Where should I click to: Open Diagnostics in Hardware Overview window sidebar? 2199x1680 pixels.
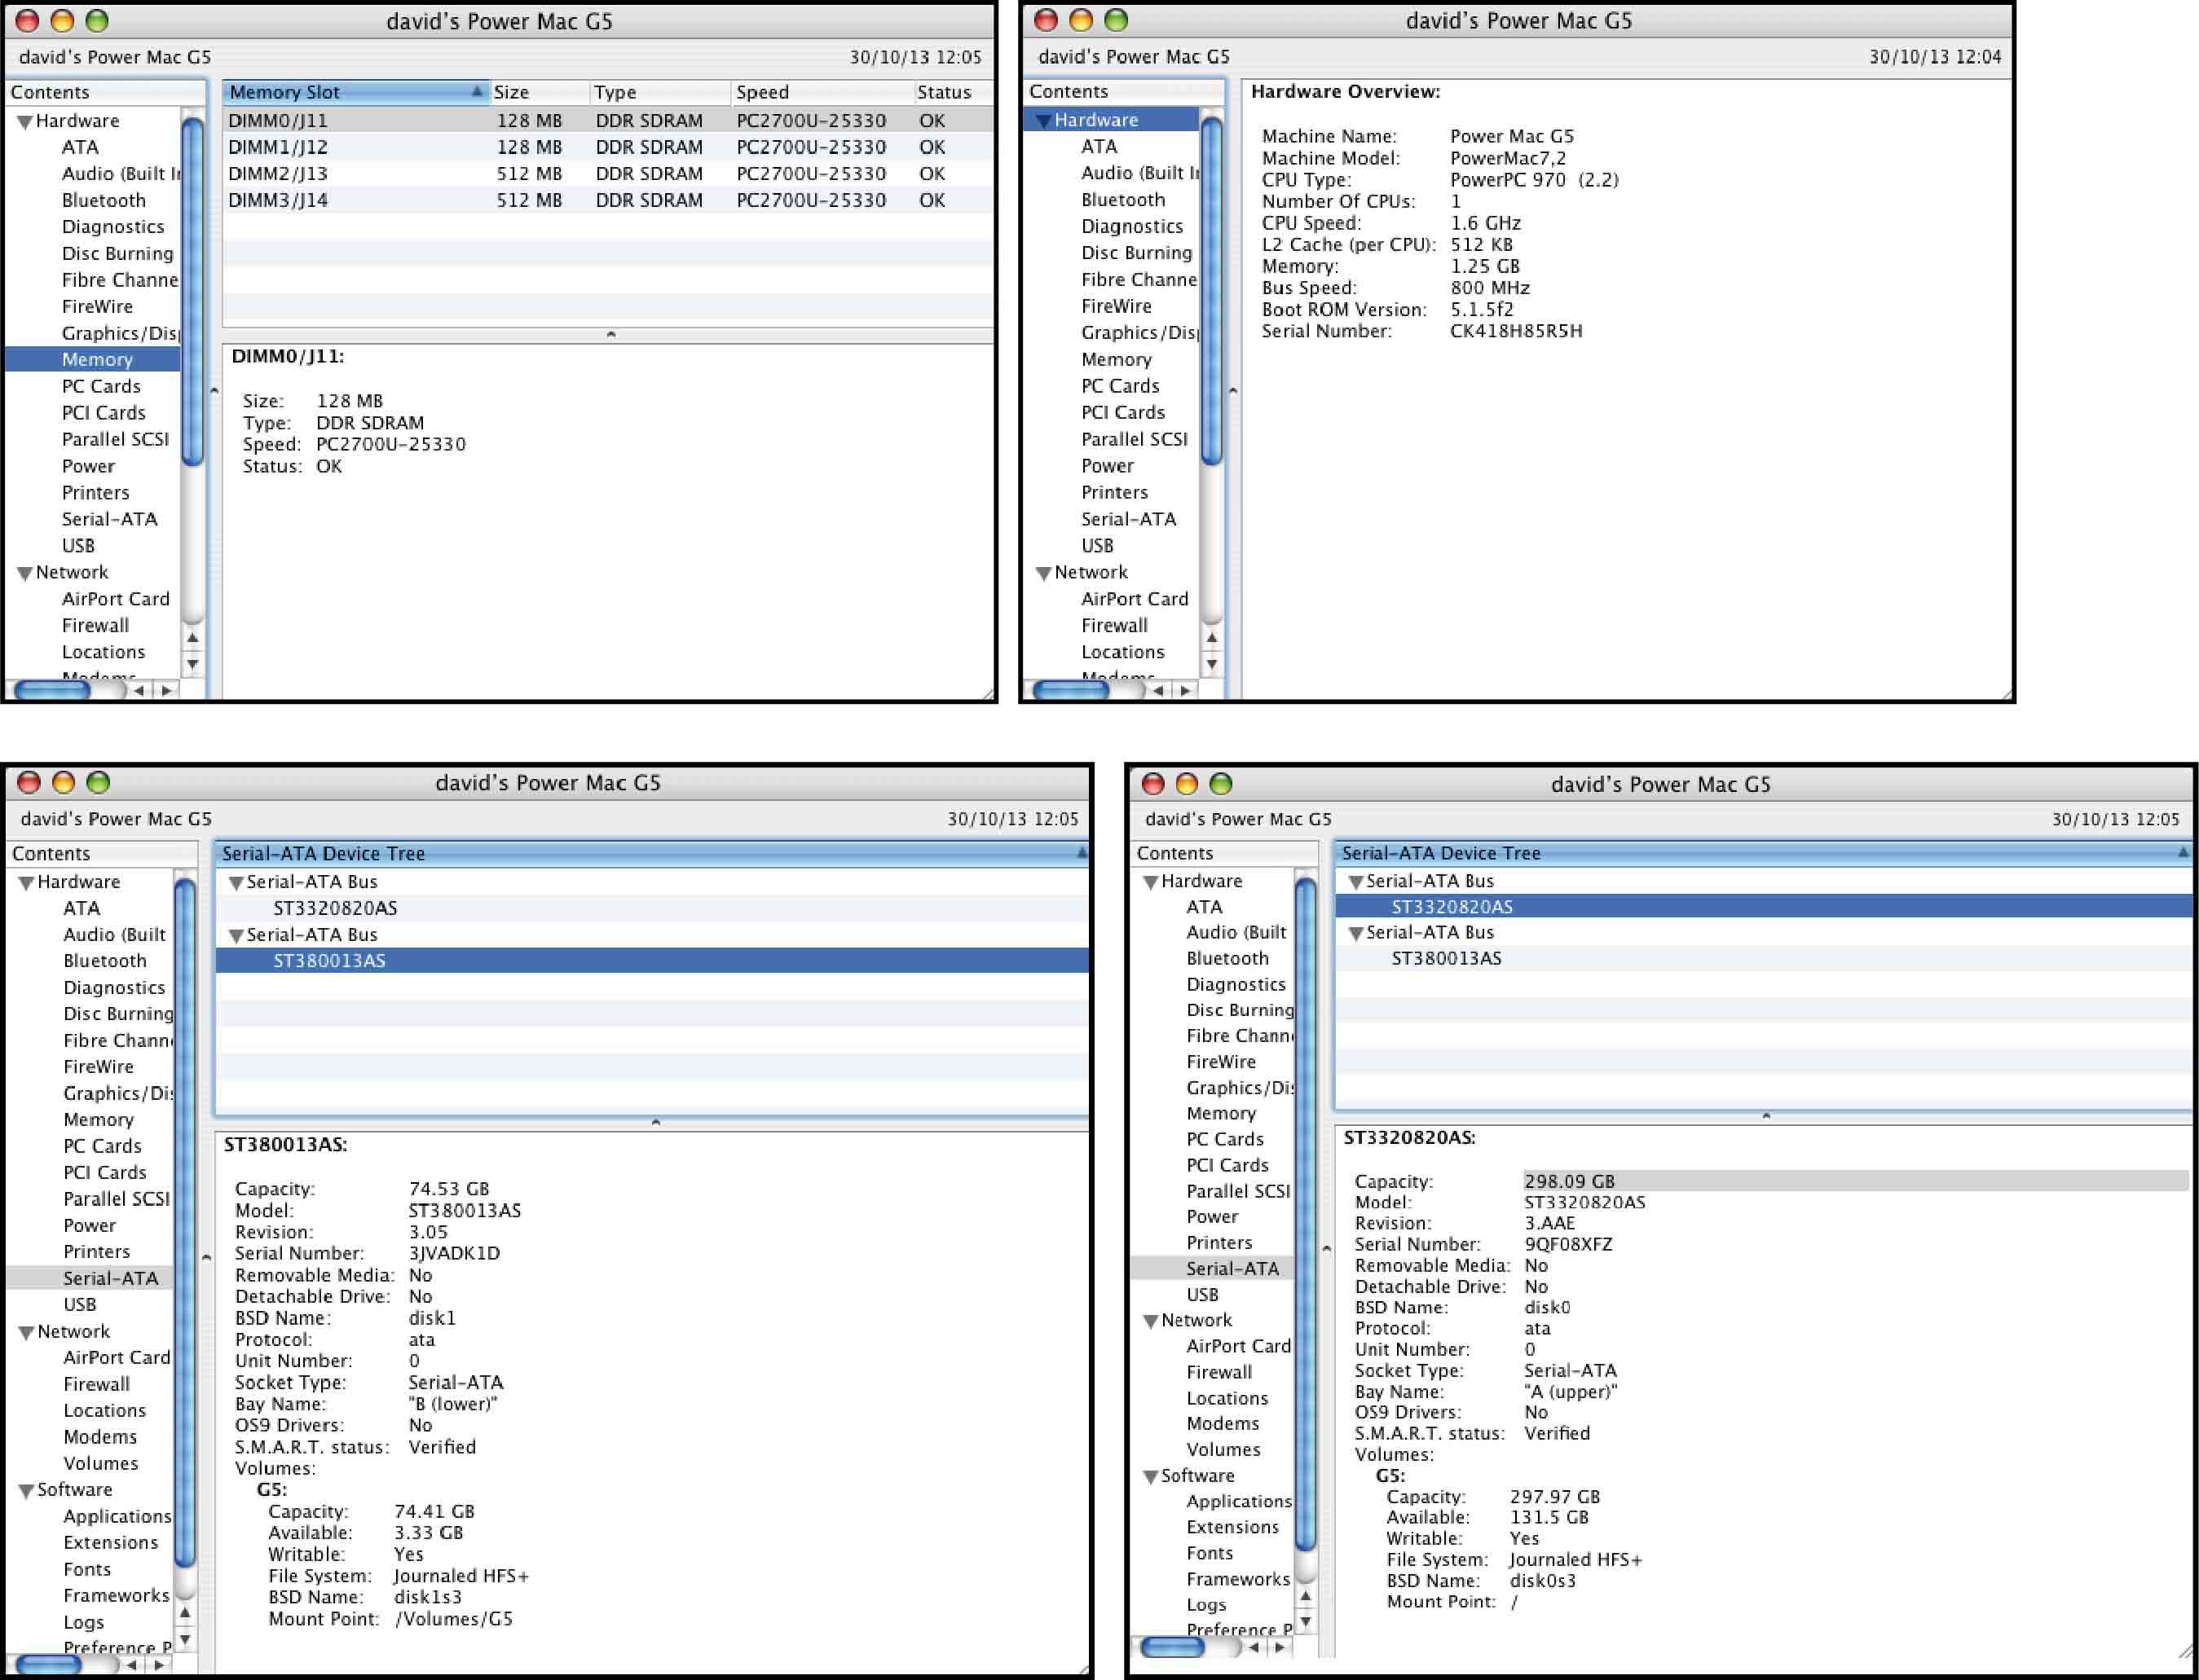tap(1131, 226)
